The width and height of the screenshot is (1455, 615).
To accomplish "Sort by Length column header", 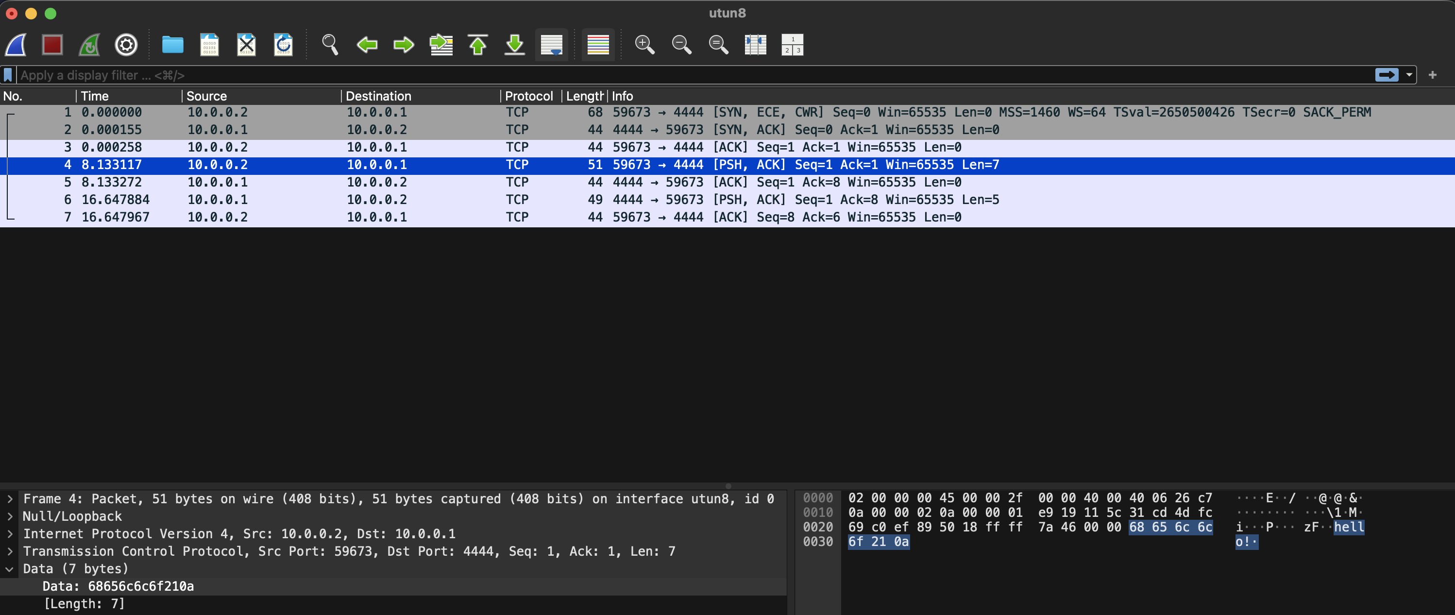I will [584, 96].
